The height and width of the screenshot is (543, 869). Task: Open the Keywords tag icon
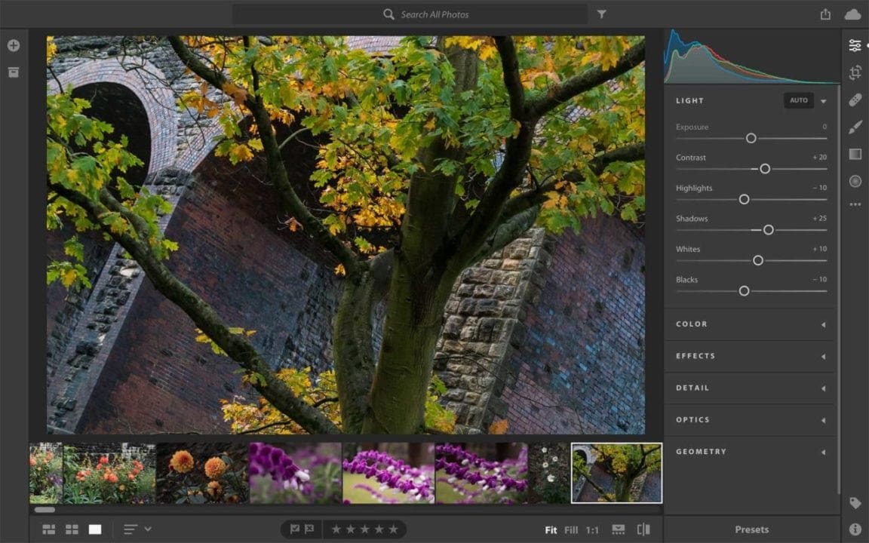(x=855, y=503)
